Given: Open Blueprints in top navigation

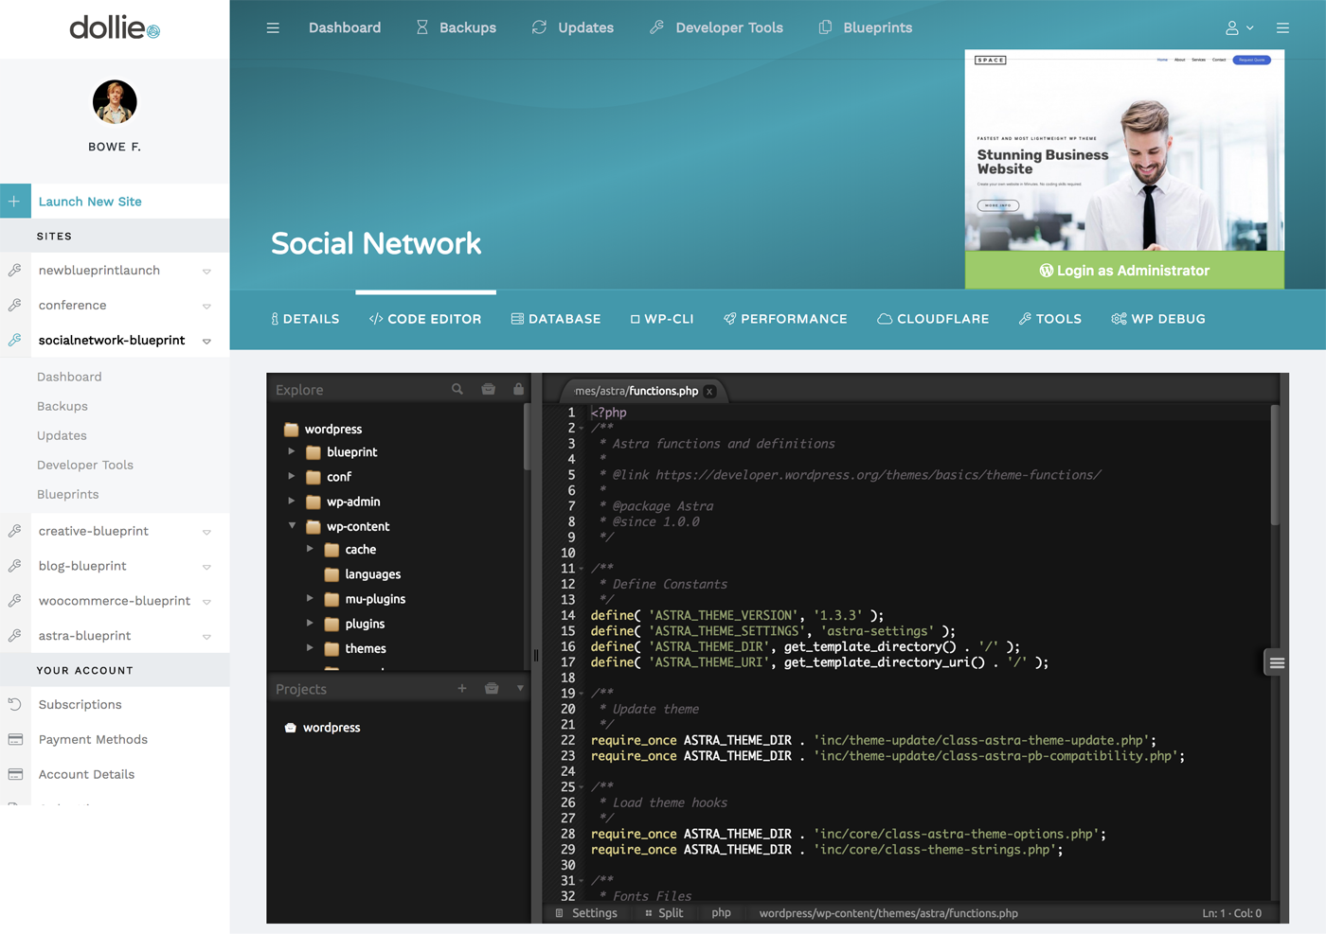Looking at the screenshot, I should pos(865,28).
